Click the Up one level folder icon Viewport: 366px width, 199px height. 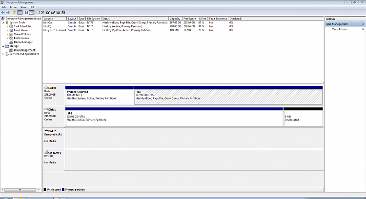point(15,13)
